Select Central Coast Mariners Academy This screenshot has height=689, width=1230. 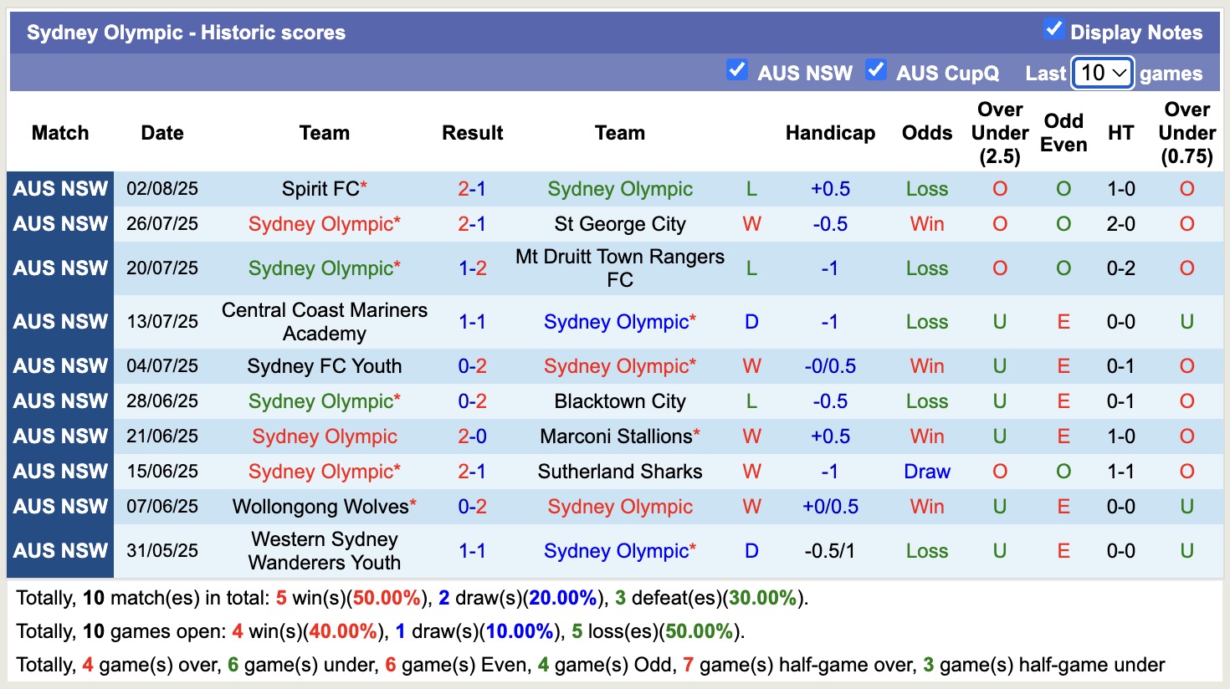click(325, 321)
